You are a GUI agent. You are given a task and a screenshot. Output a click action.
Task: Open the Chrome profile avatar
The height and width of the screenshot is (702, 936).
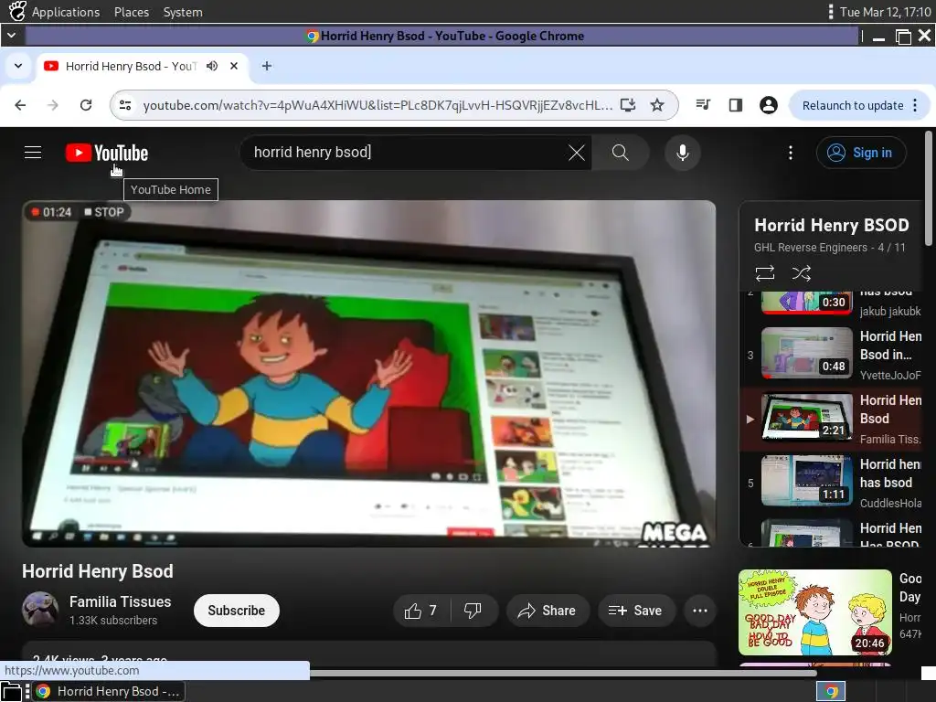(768, 105)
